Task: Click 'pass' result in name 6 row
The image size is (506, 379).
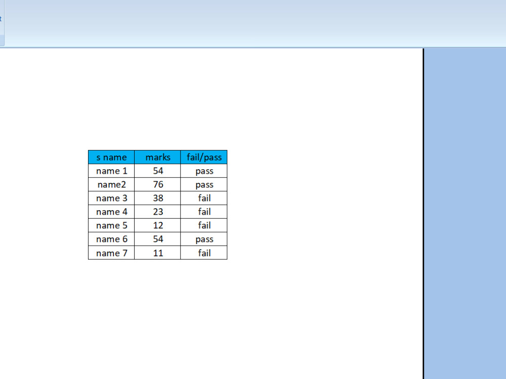Action: (x=204, y=239)
